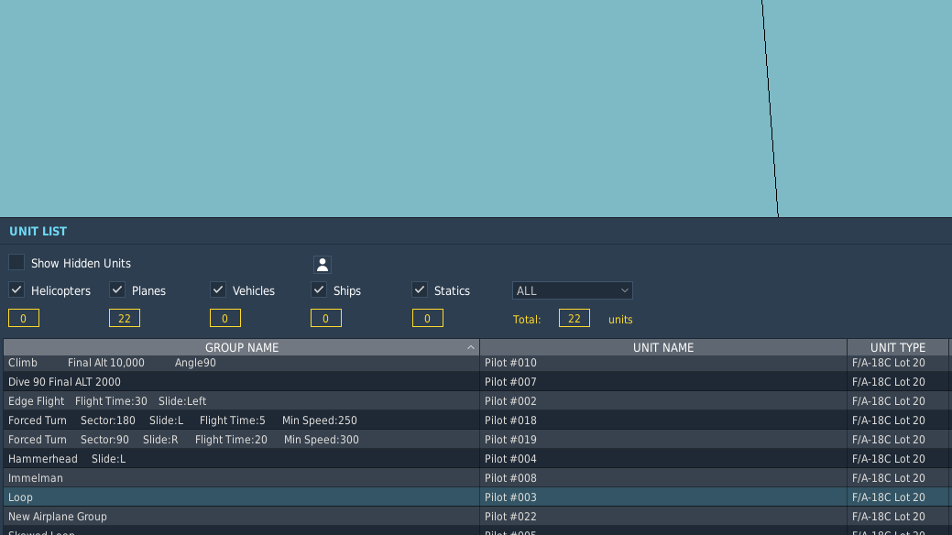Toggle the Planes filter checkbox

(117, 290)
